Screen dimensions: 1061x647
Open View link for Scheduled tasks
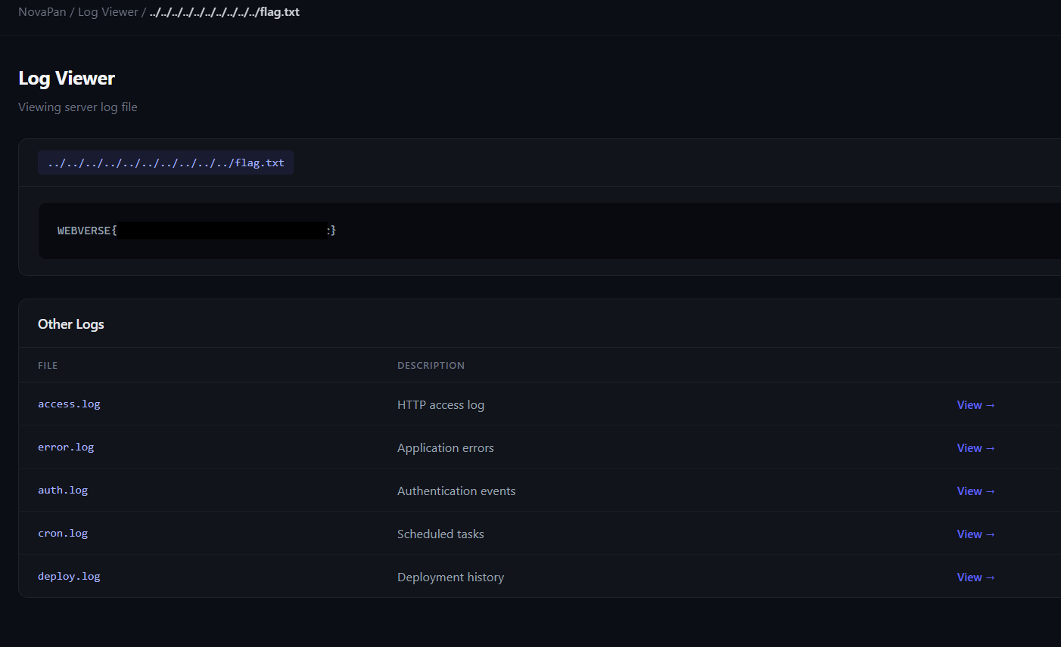pos(975,534)
